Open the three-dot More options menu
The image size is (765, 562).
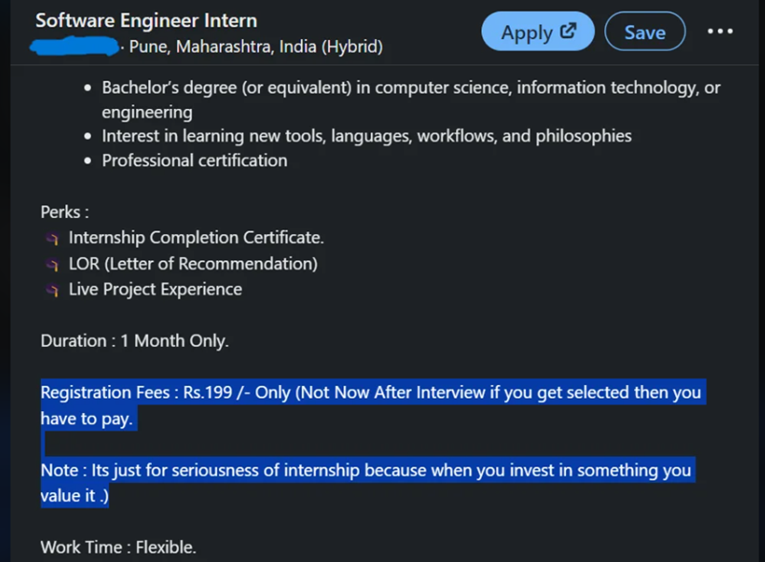(720, 31)
